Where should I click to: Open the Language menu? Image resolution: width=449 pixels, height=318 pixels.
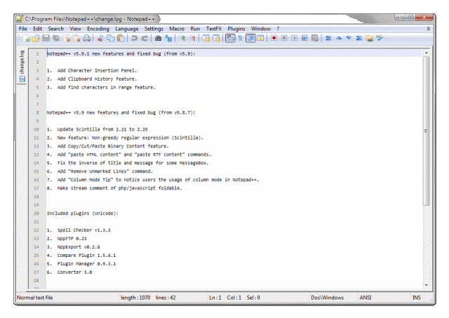[127, 29]
